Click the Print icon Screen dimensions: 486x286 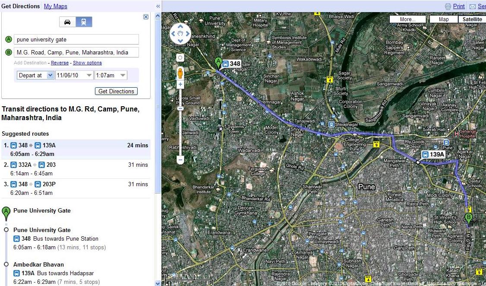[x=448, y=6]
